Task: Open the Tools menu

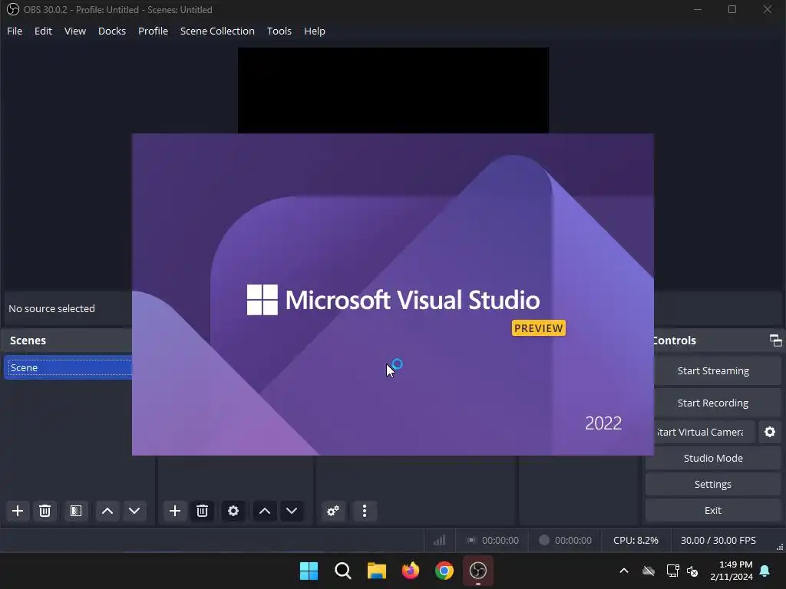Action: coord(279,31)
